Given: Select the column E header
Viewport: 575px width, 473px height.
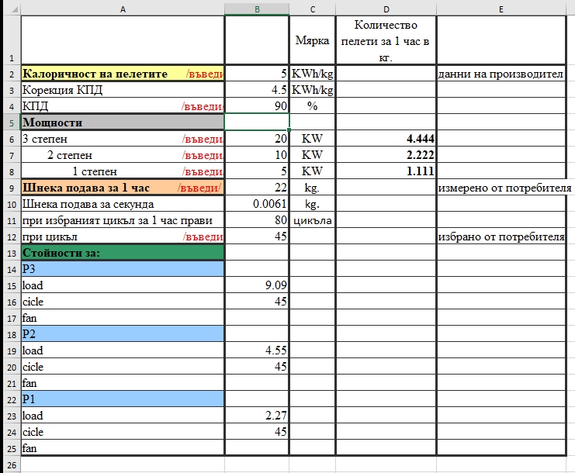Looking at the screenshot, I should point(501,8).
